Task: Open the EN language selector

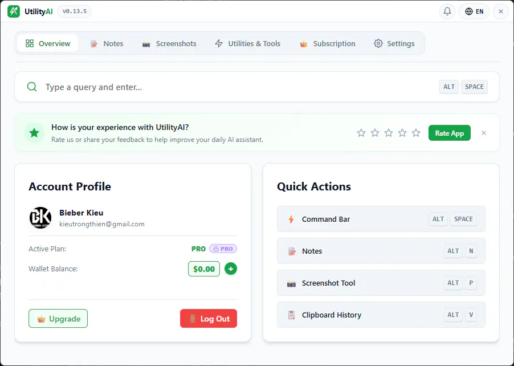Action: pos(474,11)
